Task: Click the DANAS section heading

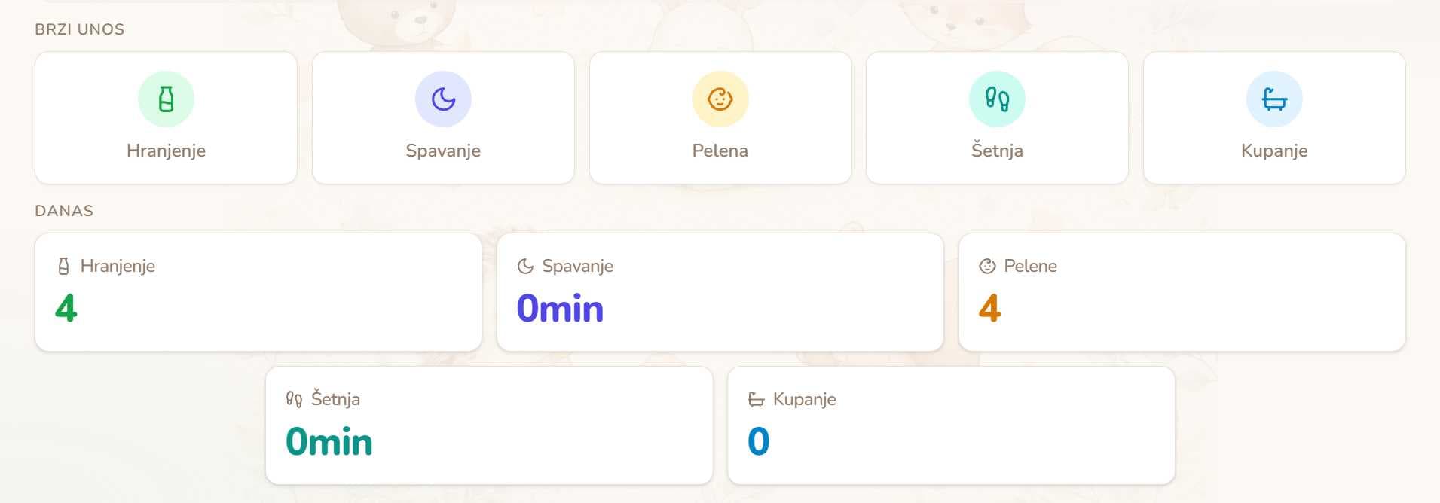Action: point(63,211)
